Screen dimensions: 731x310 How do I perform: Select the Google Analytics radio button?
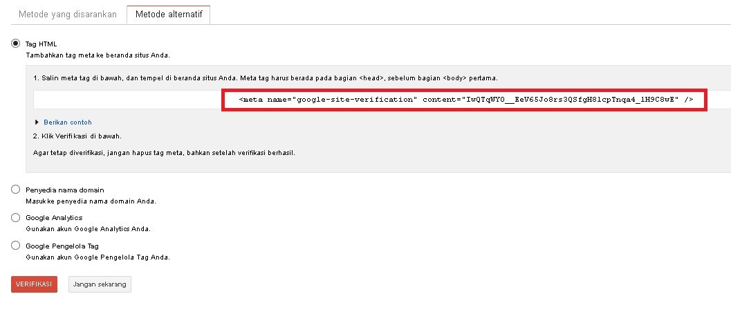[x=16, y=217]
